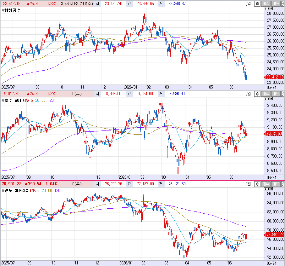The image size is (285, 266).
Task: Select the 인도 SENSEX chart title label
Action: 16,191
